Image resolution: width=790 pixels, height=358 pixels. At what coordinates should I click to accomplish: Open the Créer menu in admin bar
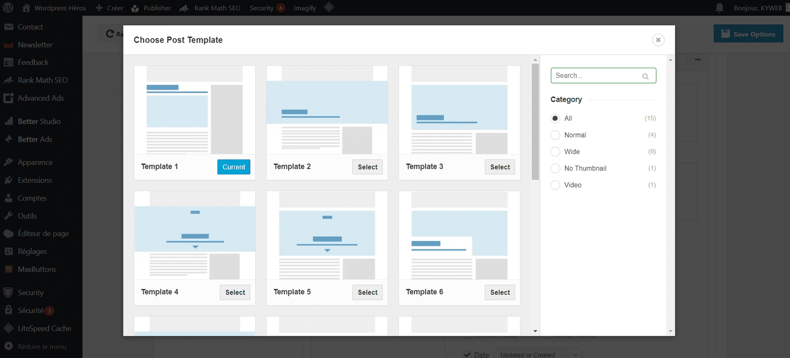coord(109,8)
